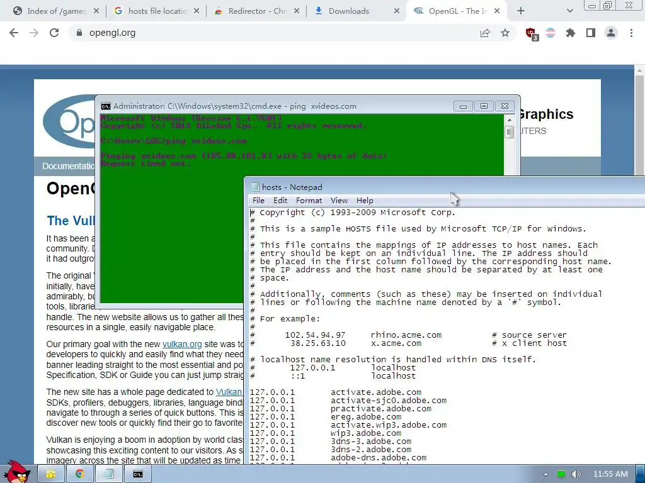Minimize the Chrome window
Viewport: 645px width, 483px height.
pos(592,5)
